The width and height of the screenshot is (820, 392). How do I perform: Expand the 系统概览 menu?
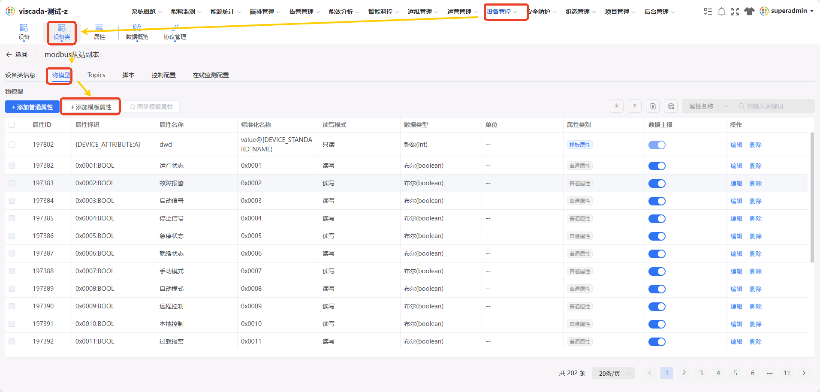pyautogui.click(x=147, y=12)
